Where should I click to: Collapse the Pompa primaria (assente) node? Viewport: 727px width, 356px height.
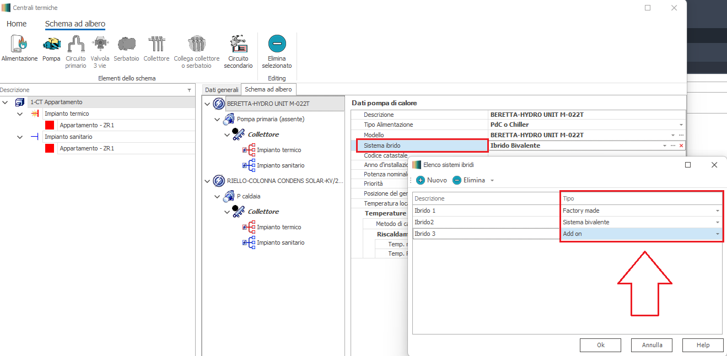coord(217,119)
